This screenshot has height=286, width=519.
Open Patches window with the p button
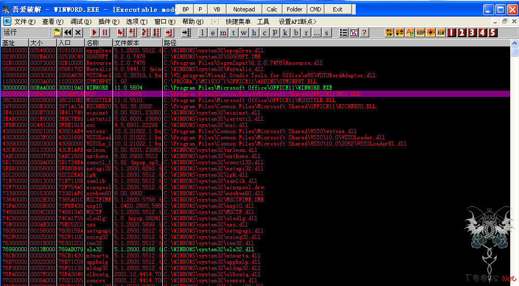click(275, 33)
